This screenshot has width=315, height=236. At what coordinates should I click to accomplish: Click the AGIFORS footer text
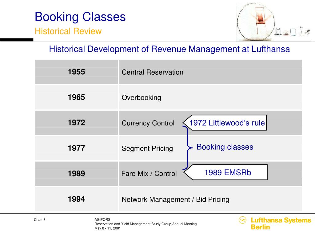102,219
